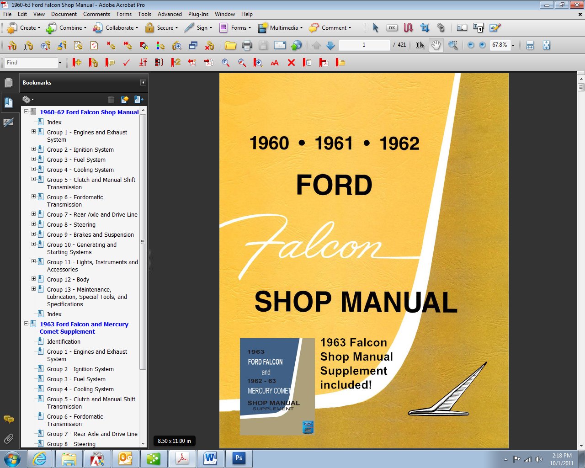The image size is (585, 468).
Task: Collapse the 1960-62 Ford Falcon Shop Manual tree
Action: 26,112
